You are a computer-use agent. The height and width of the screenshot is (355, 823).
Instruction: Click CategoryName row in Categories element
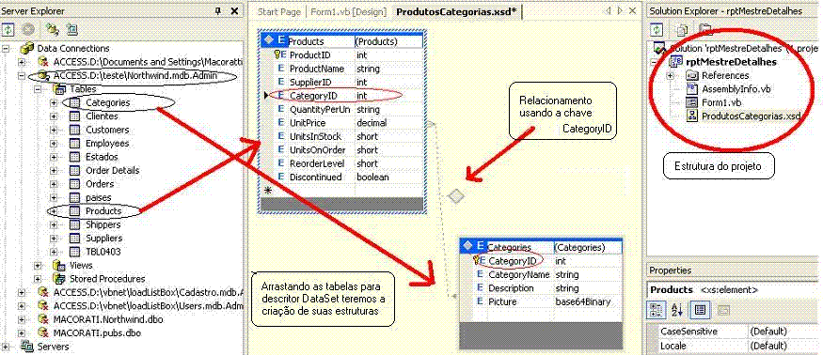(x=541, y=274)
